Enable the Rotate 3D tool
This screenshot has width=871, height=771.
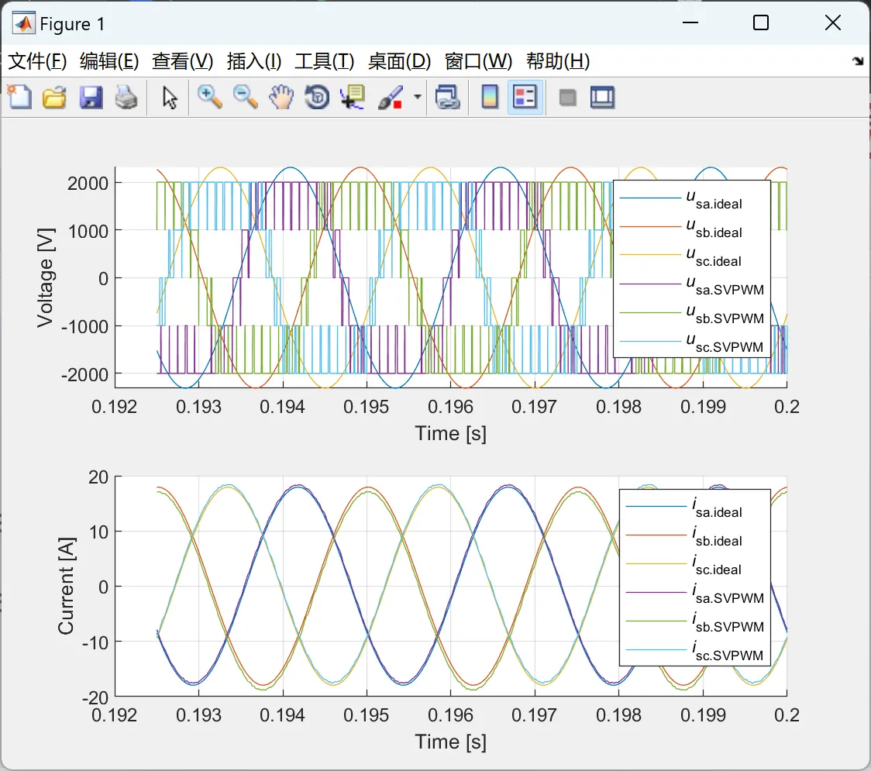point(317,97)
